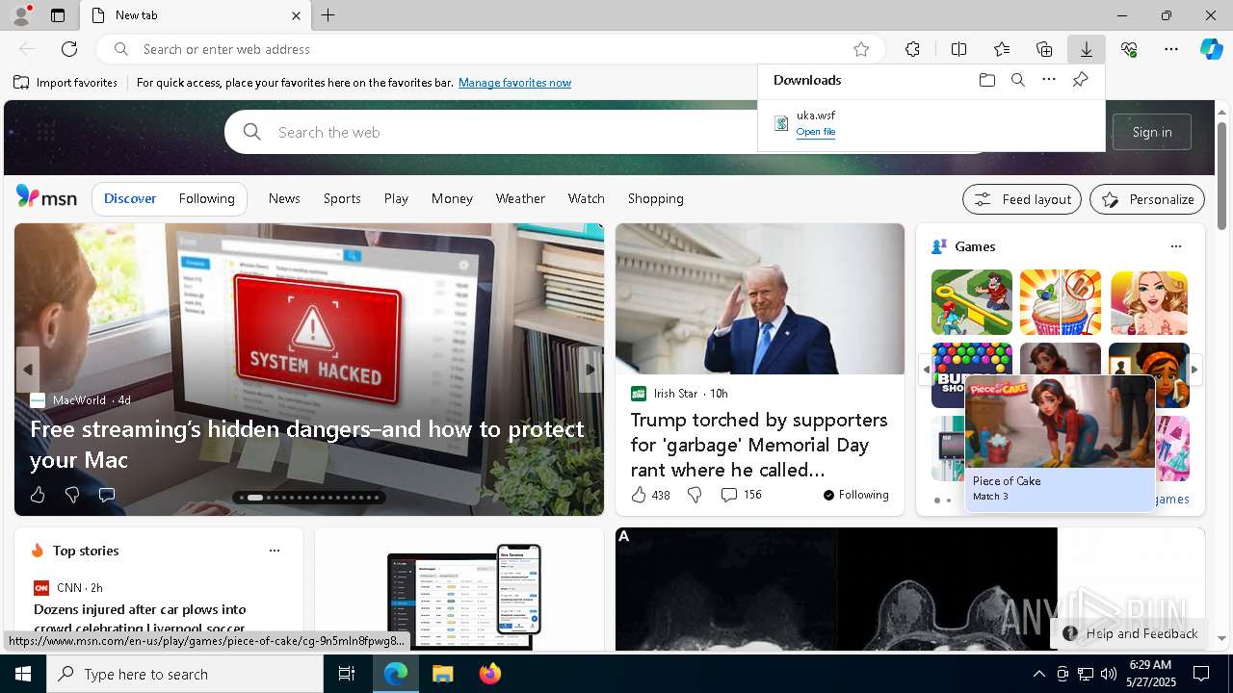Show hidden system tray icons

click(1038, 674)
